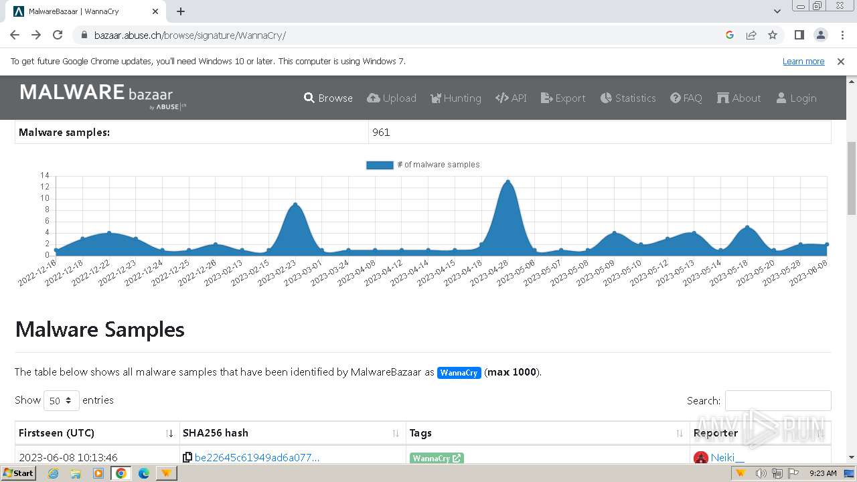Click the 'Learn more' link

pyautogui.click(x=803, y=62)
